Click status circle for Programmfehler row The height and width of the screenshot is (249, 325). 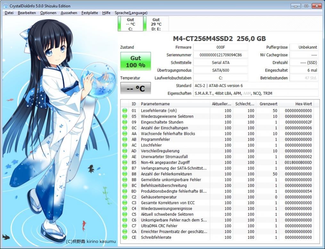point(125,139)
